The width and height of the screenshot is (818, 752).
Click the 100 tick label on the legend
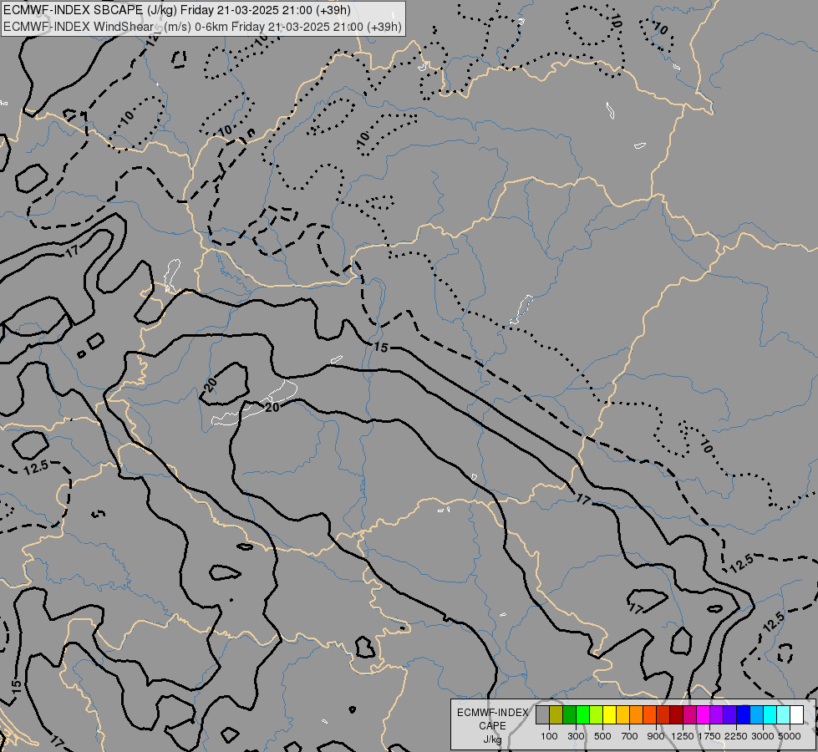coord(549,736)
